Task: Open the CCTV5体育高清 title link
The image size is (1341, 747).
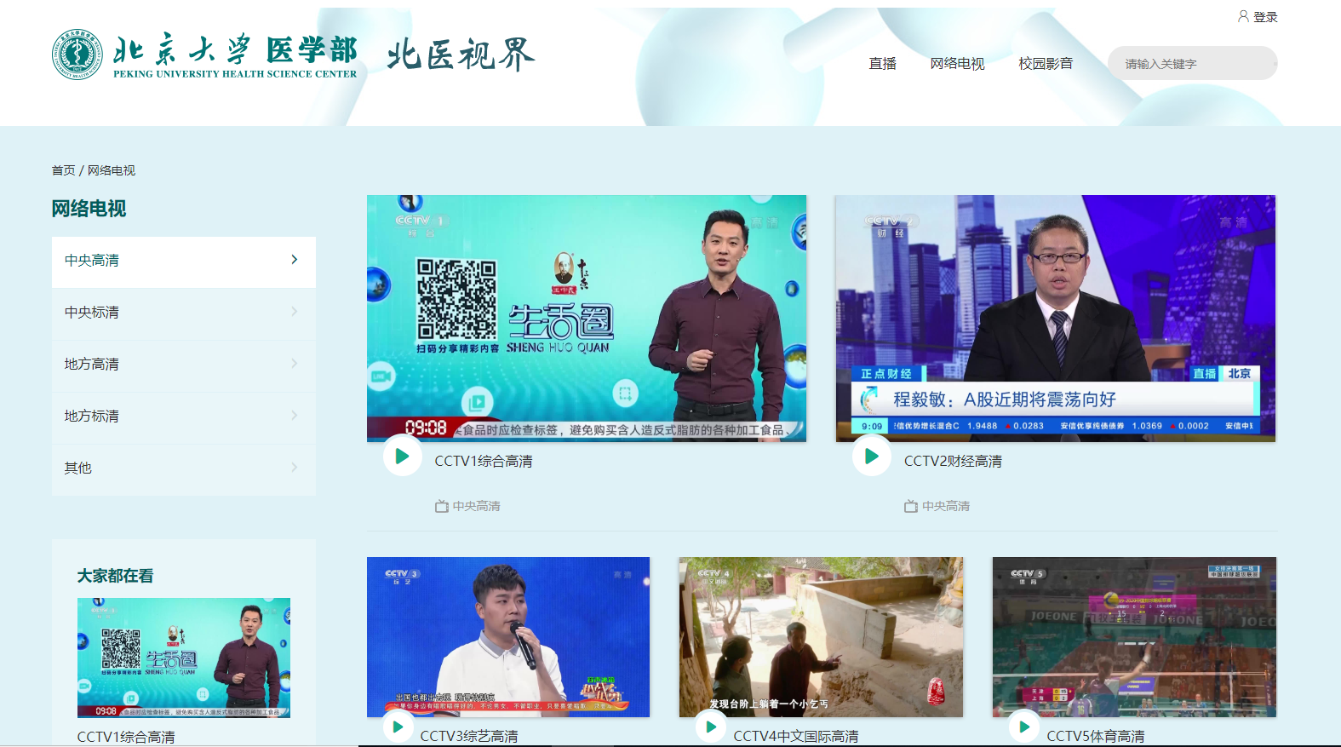Action: pyautogui.click(x=1096, y=736)
